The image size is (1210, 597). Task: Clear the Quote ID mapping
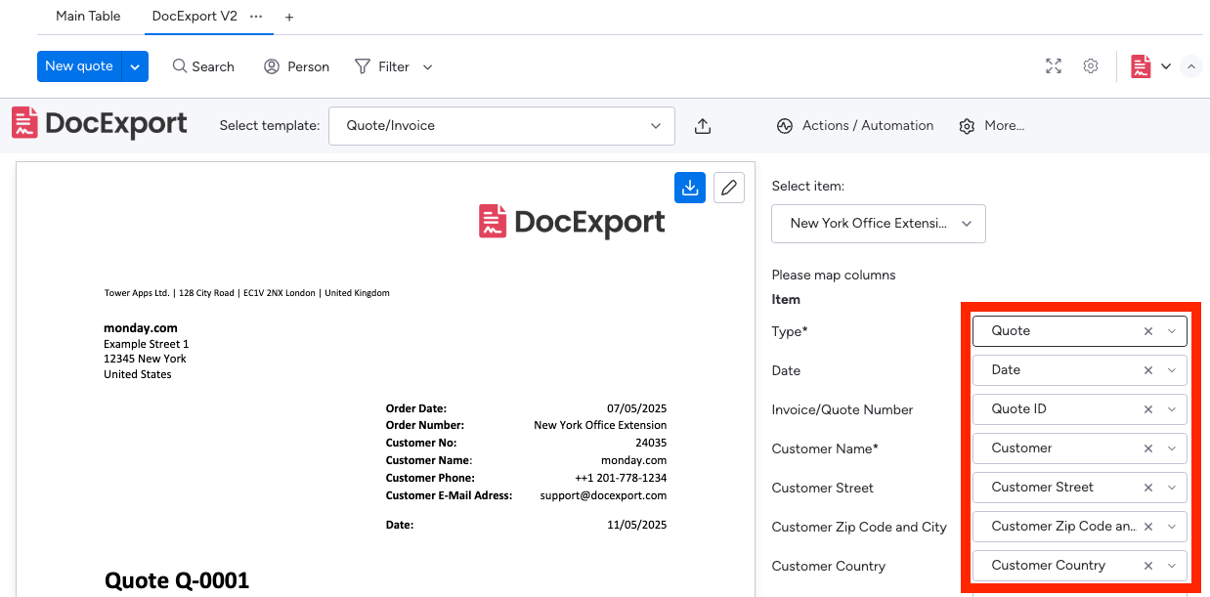tap(1148, 409)
